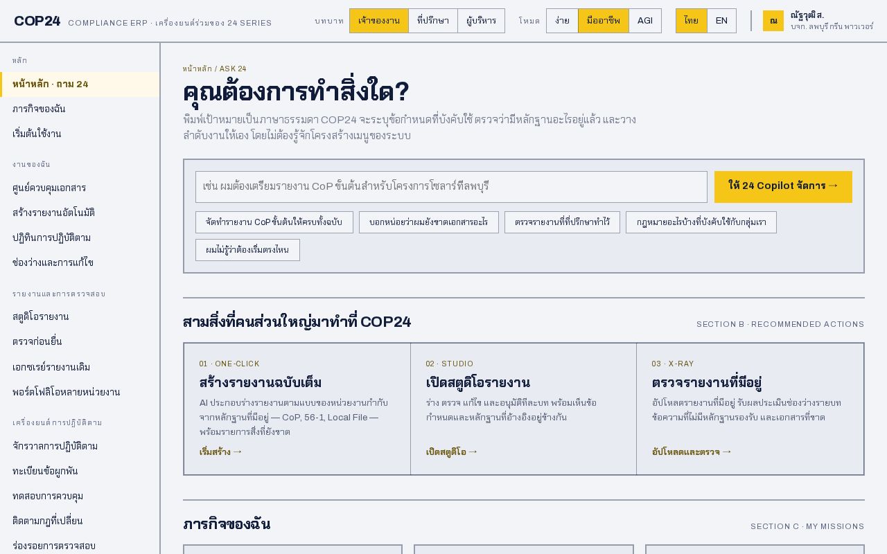Switch language to EN
The width and height of the screenshot is (887, 554).
click(721, 21)
